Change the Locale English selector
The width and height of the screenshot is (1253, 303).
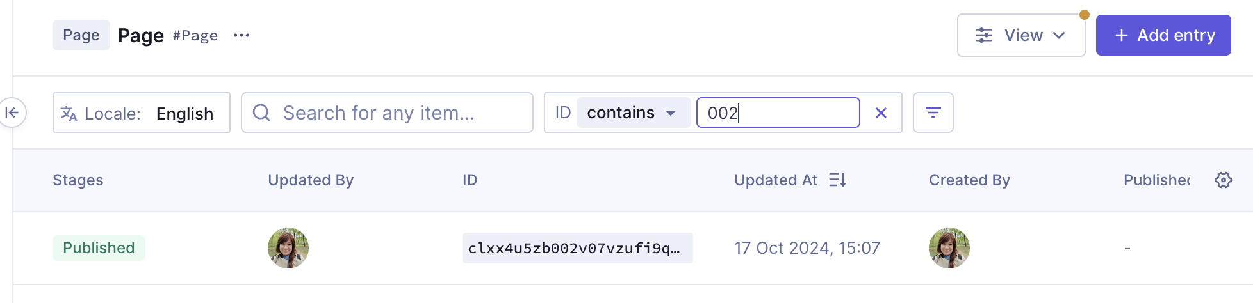point(184,114)
